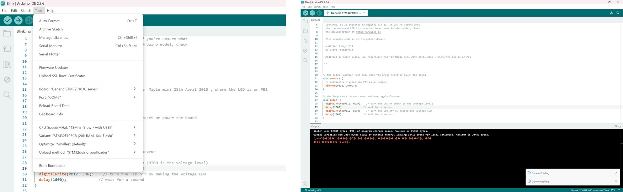Choose Manage Libraries... menu entry
623x192 pixels.
(x=88, y=37)
